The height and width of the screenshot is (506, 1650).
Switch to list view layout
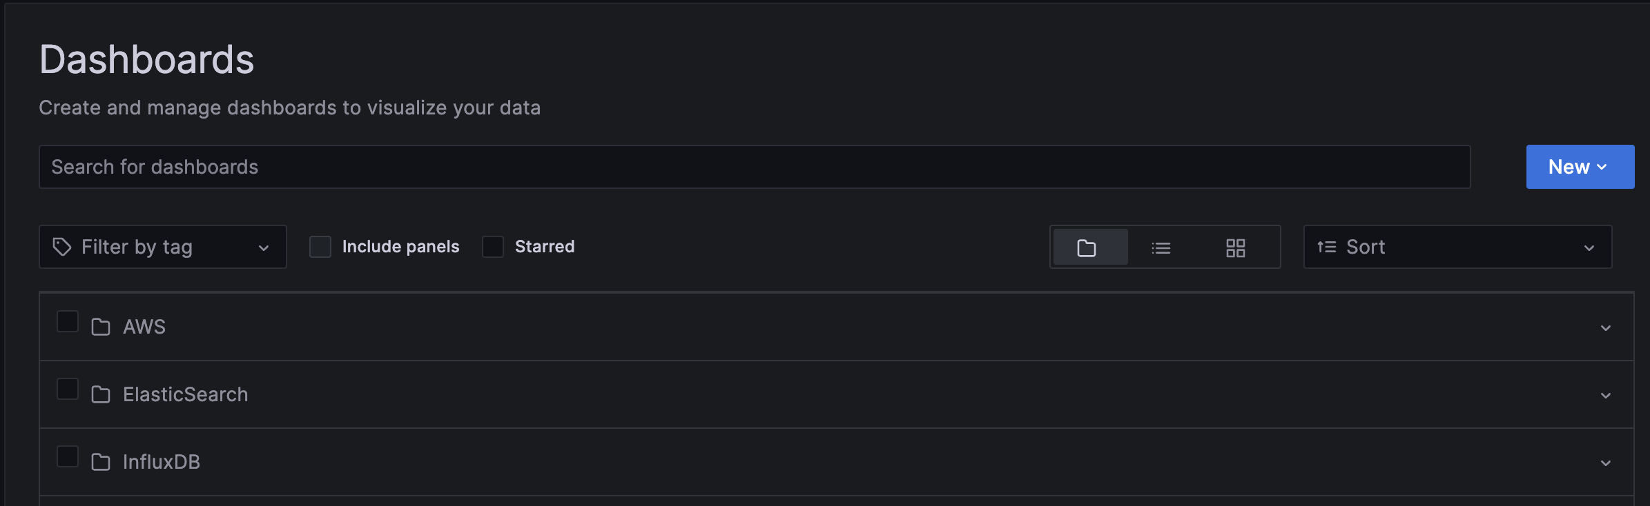click(1163, 247)
